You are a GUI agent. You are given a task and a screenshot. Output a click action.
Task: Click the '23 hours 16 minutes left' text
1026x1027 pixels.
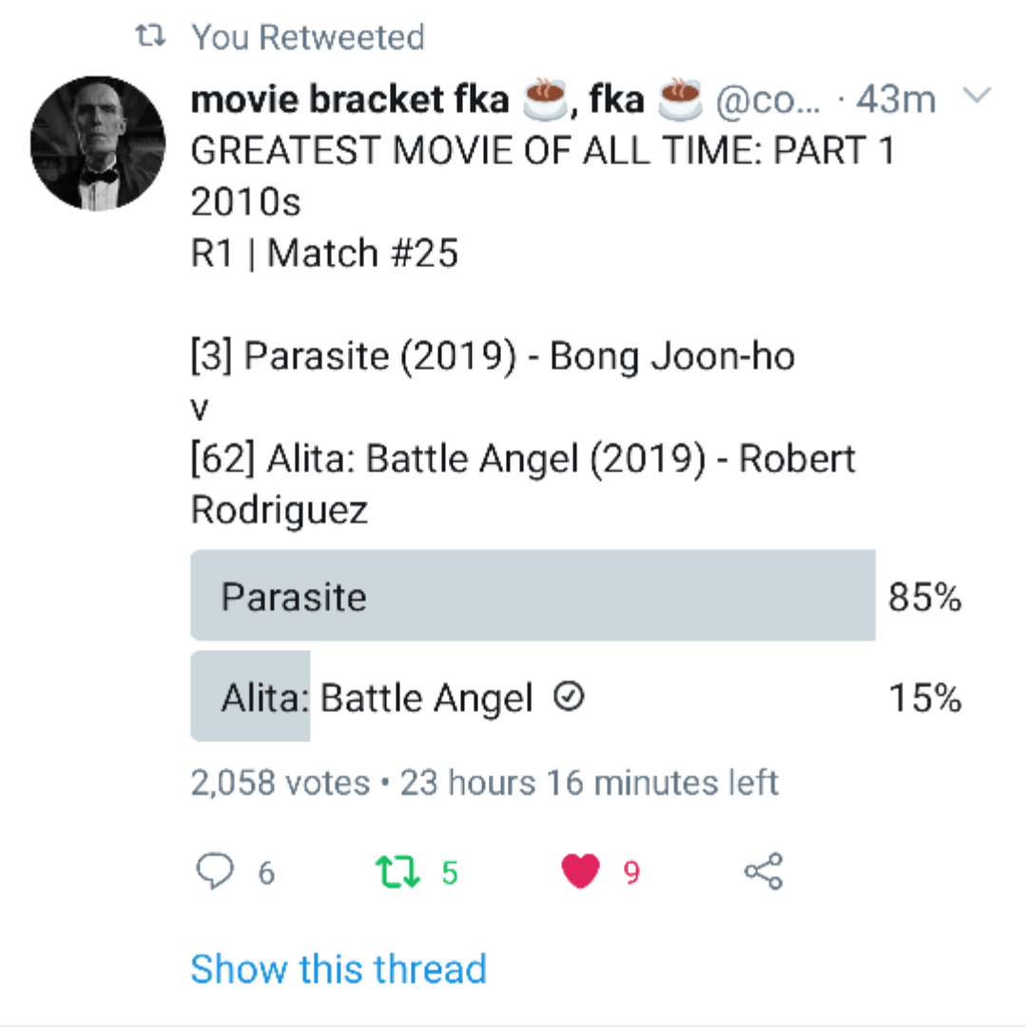pos(589,783)
